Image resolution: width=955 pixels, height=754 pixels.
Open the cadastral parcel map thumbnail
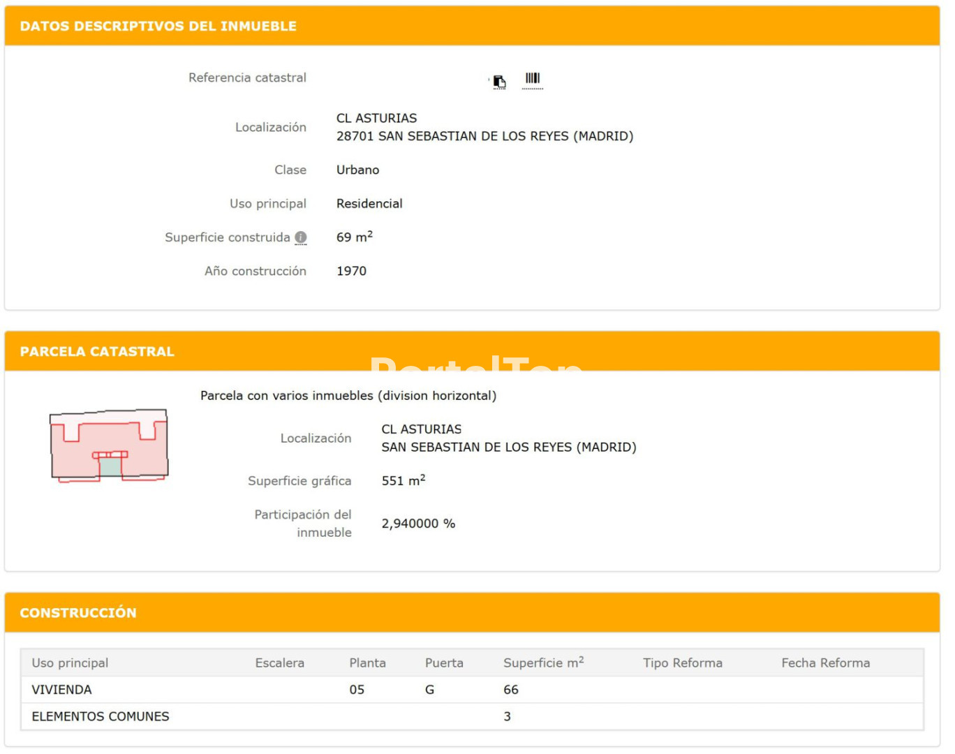(109, 445)
